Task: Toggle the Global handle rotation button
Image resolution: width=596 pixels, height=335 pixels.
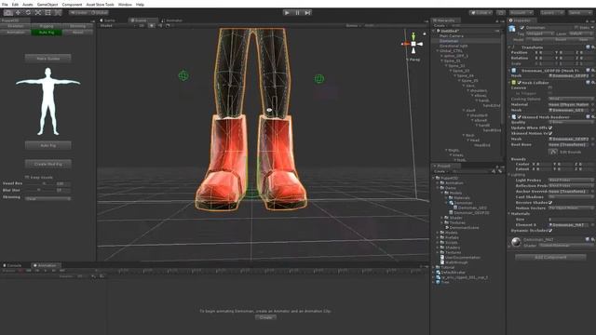Action: pyautogui.click(x=99, y=12)
